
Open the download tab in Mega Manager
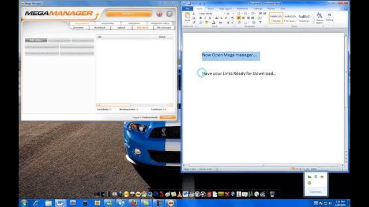click(100, 28)
